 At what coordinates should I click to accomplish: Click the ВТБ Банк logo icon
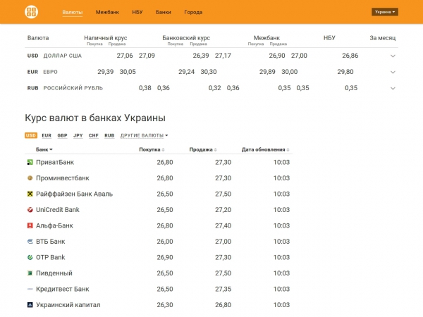click(x=30, y=242)
